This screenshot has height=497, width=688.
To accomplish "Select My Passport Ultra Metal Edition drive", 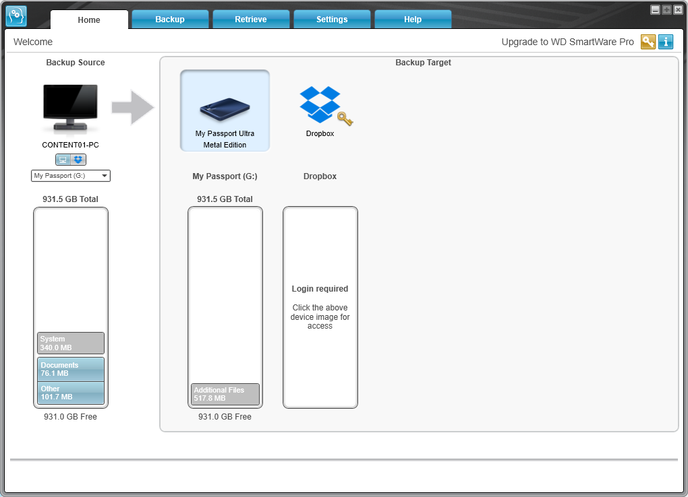I will [x=225, y=111].
